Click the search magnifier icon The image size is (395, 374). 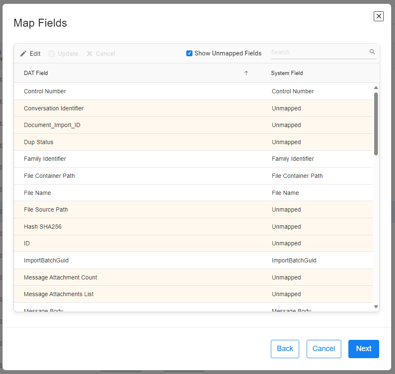(x=372, y=52)
